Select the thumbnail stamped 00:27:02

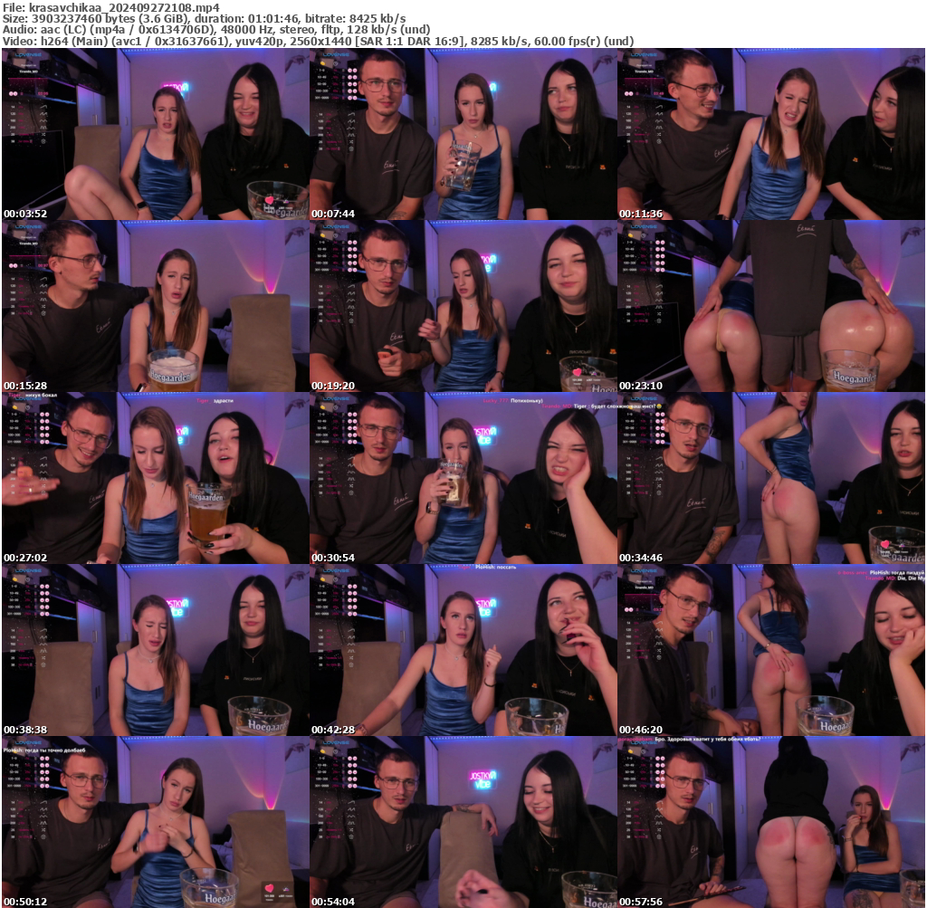(x=155, y=478)
